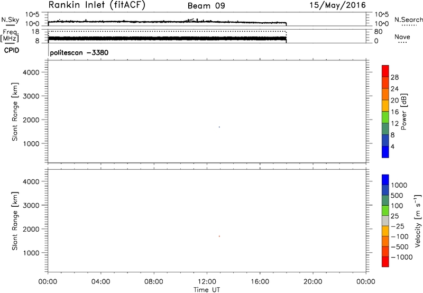This screenshot has height=293, width=423.
Task: Pick the 24–28 dB orange-red Power swatch
Action: tap(385, 83)
